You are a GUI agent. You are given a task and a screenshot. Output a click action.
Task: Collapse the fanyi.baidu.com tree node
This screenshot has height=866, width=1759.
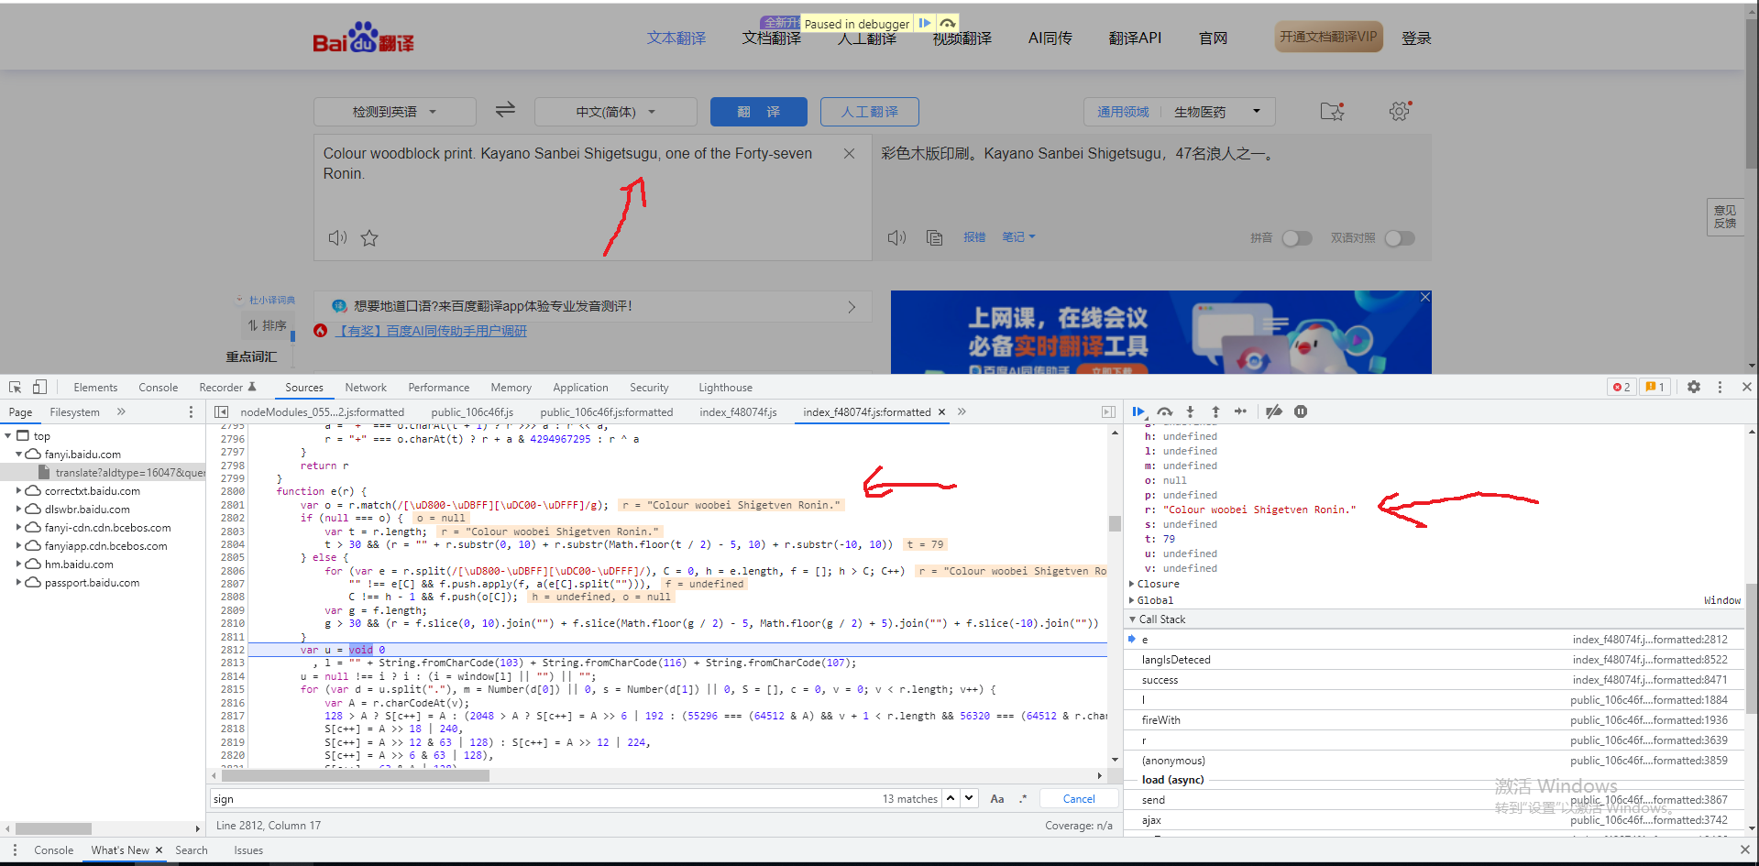[18, 454]
